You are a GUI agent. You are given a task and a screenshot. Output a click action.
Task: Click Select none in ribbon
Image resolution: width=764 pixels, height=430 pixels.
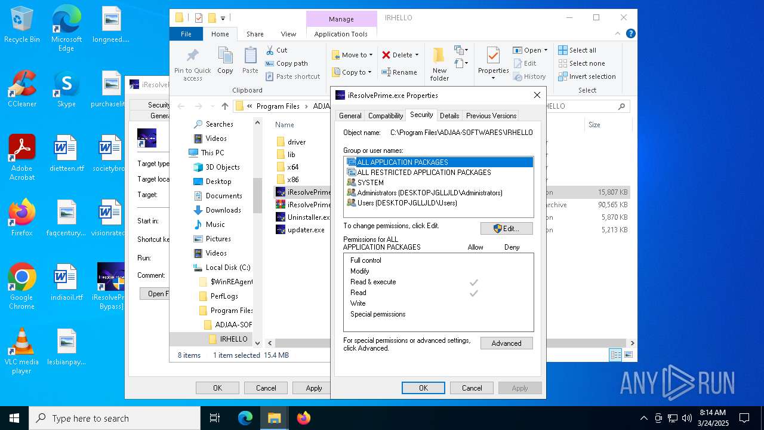tap(581, 63)
